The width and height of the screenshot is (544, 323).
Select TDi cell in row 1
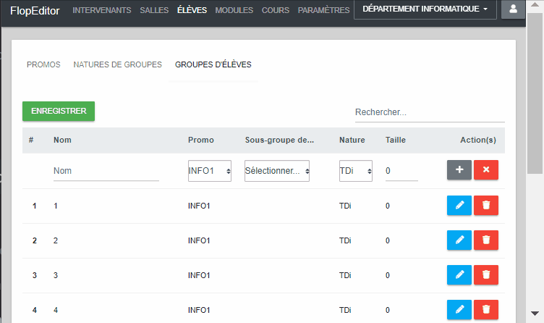pos(345,206)
